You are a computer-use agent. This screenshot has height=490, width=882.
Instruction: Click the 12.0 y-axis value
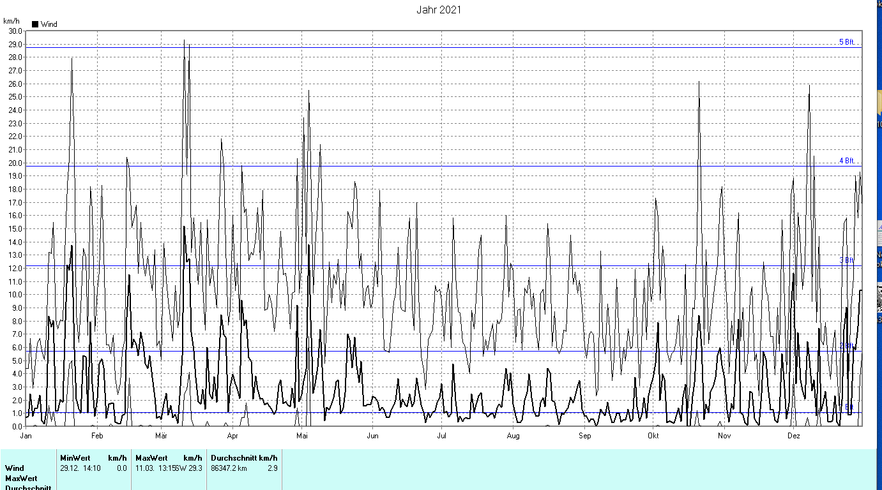14,269
